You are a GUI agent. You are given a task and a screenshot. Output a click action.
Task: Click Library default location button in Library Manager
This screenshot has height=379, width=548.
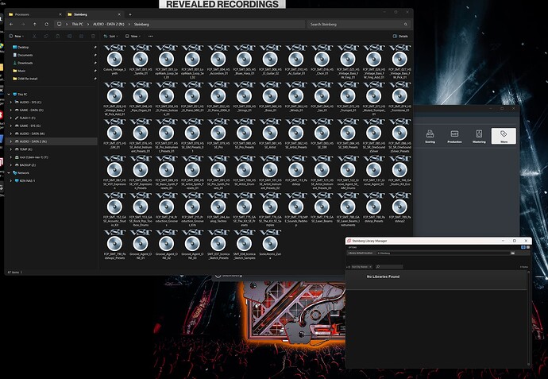point(361,253)
